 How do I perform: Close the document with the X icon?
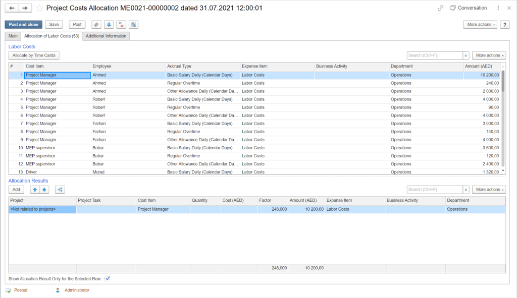[509, 8]
